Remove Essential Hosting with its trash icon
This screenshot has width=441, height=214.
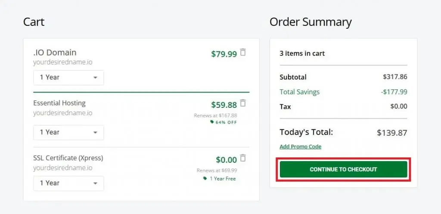click(243, 103)
